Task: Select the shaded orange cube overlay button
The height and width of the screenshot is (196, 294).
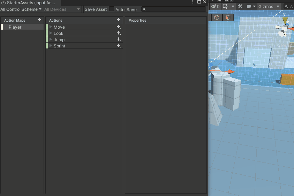Action: tap(228, 17)
